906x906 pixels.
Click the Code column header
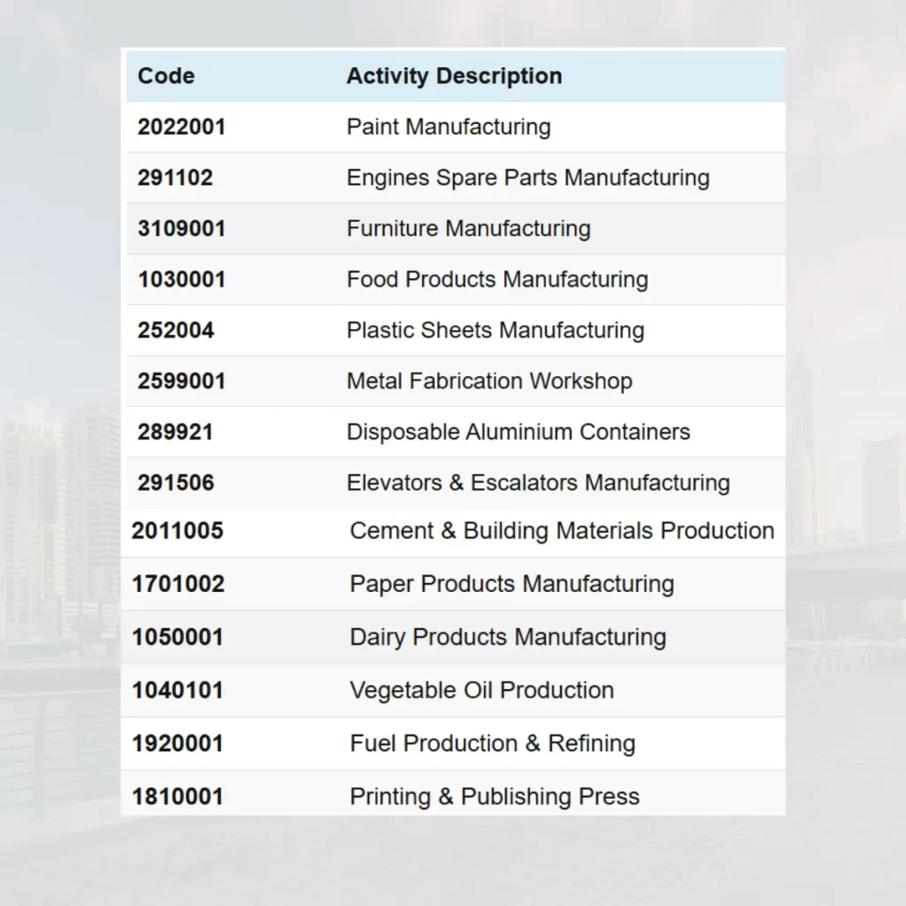166,76
